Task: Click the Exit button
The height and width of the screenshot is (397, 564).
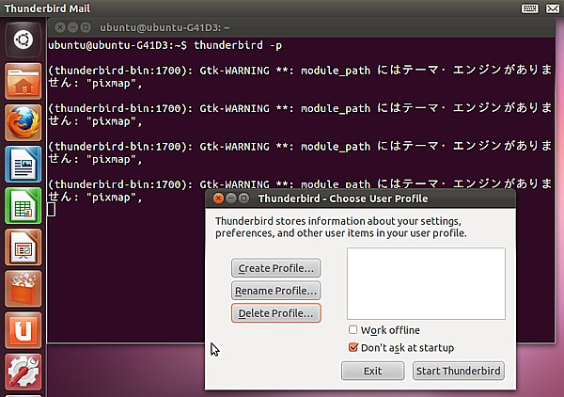Action: point(372,371)
